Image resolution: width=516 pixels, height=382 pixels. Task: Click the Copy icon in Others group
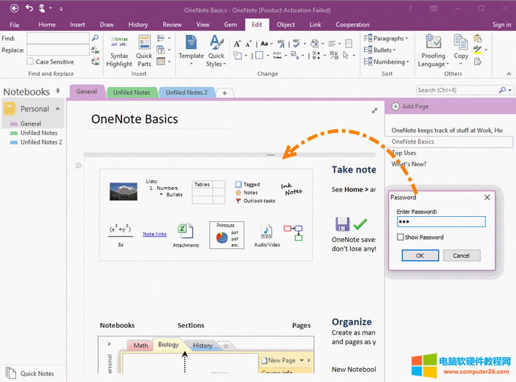(x=460, y=47)
